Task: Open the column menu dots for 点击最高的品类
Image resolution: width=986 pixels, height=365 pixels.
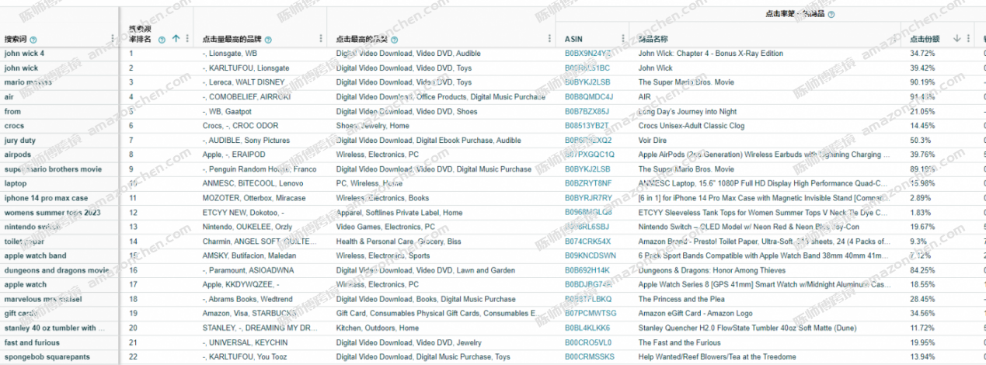Action: [x=551, y=38]
